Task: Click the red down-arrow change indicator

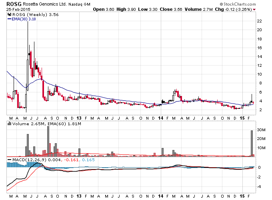Action: coord(254,10)
